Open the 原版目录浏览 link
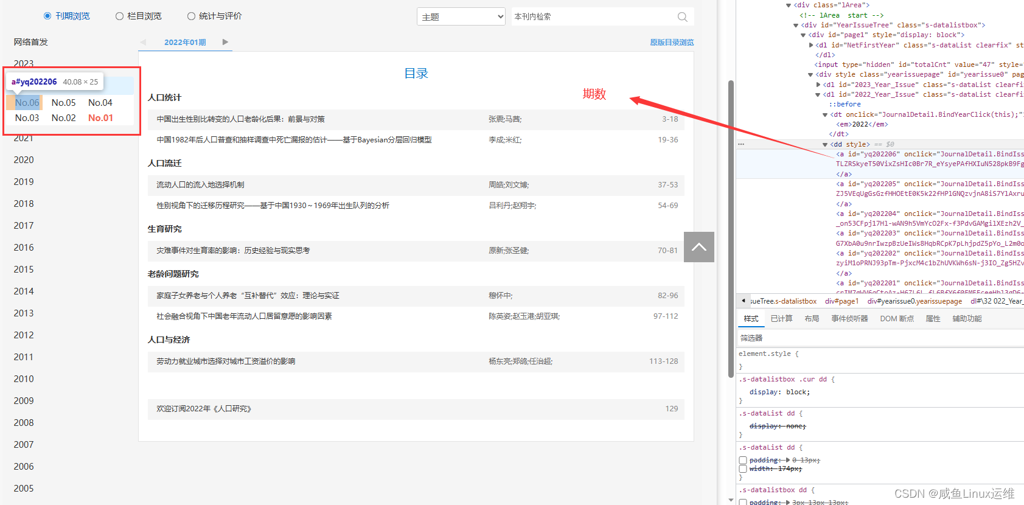The height and width of the screenshot is (505, 1024). click(x=672, y=43)
